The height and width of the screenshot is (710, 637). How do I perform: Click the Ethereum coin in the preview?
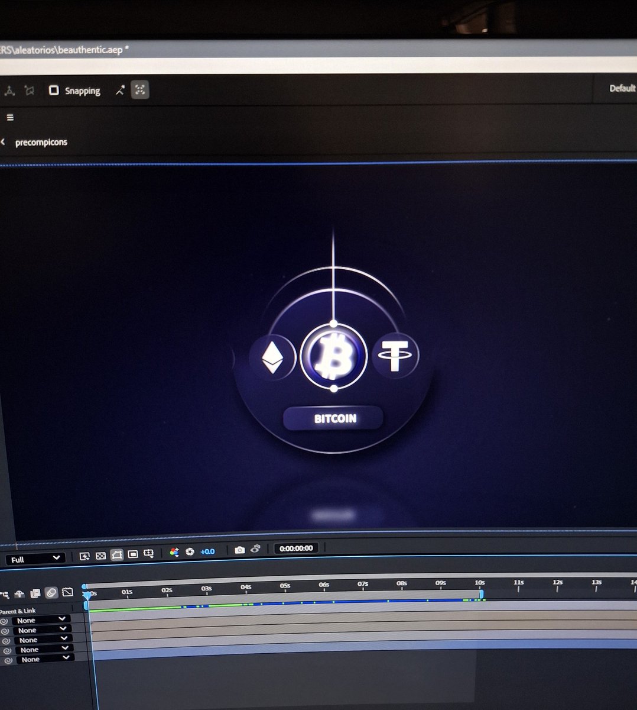[272, 358]
